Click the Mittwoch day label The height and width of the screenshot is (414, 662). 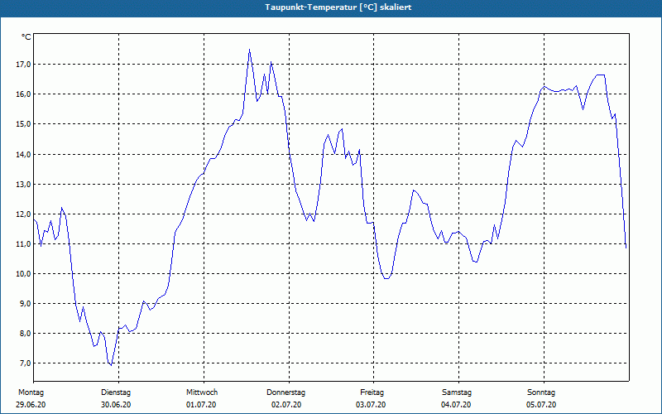coord(202,392)
